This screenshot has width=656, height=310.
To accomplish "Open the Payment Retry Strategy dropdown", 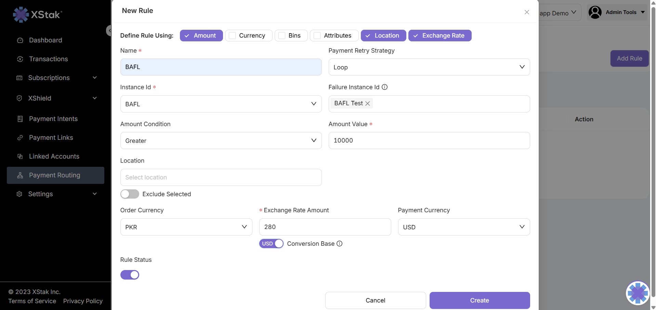I will [x=429, y=67].
